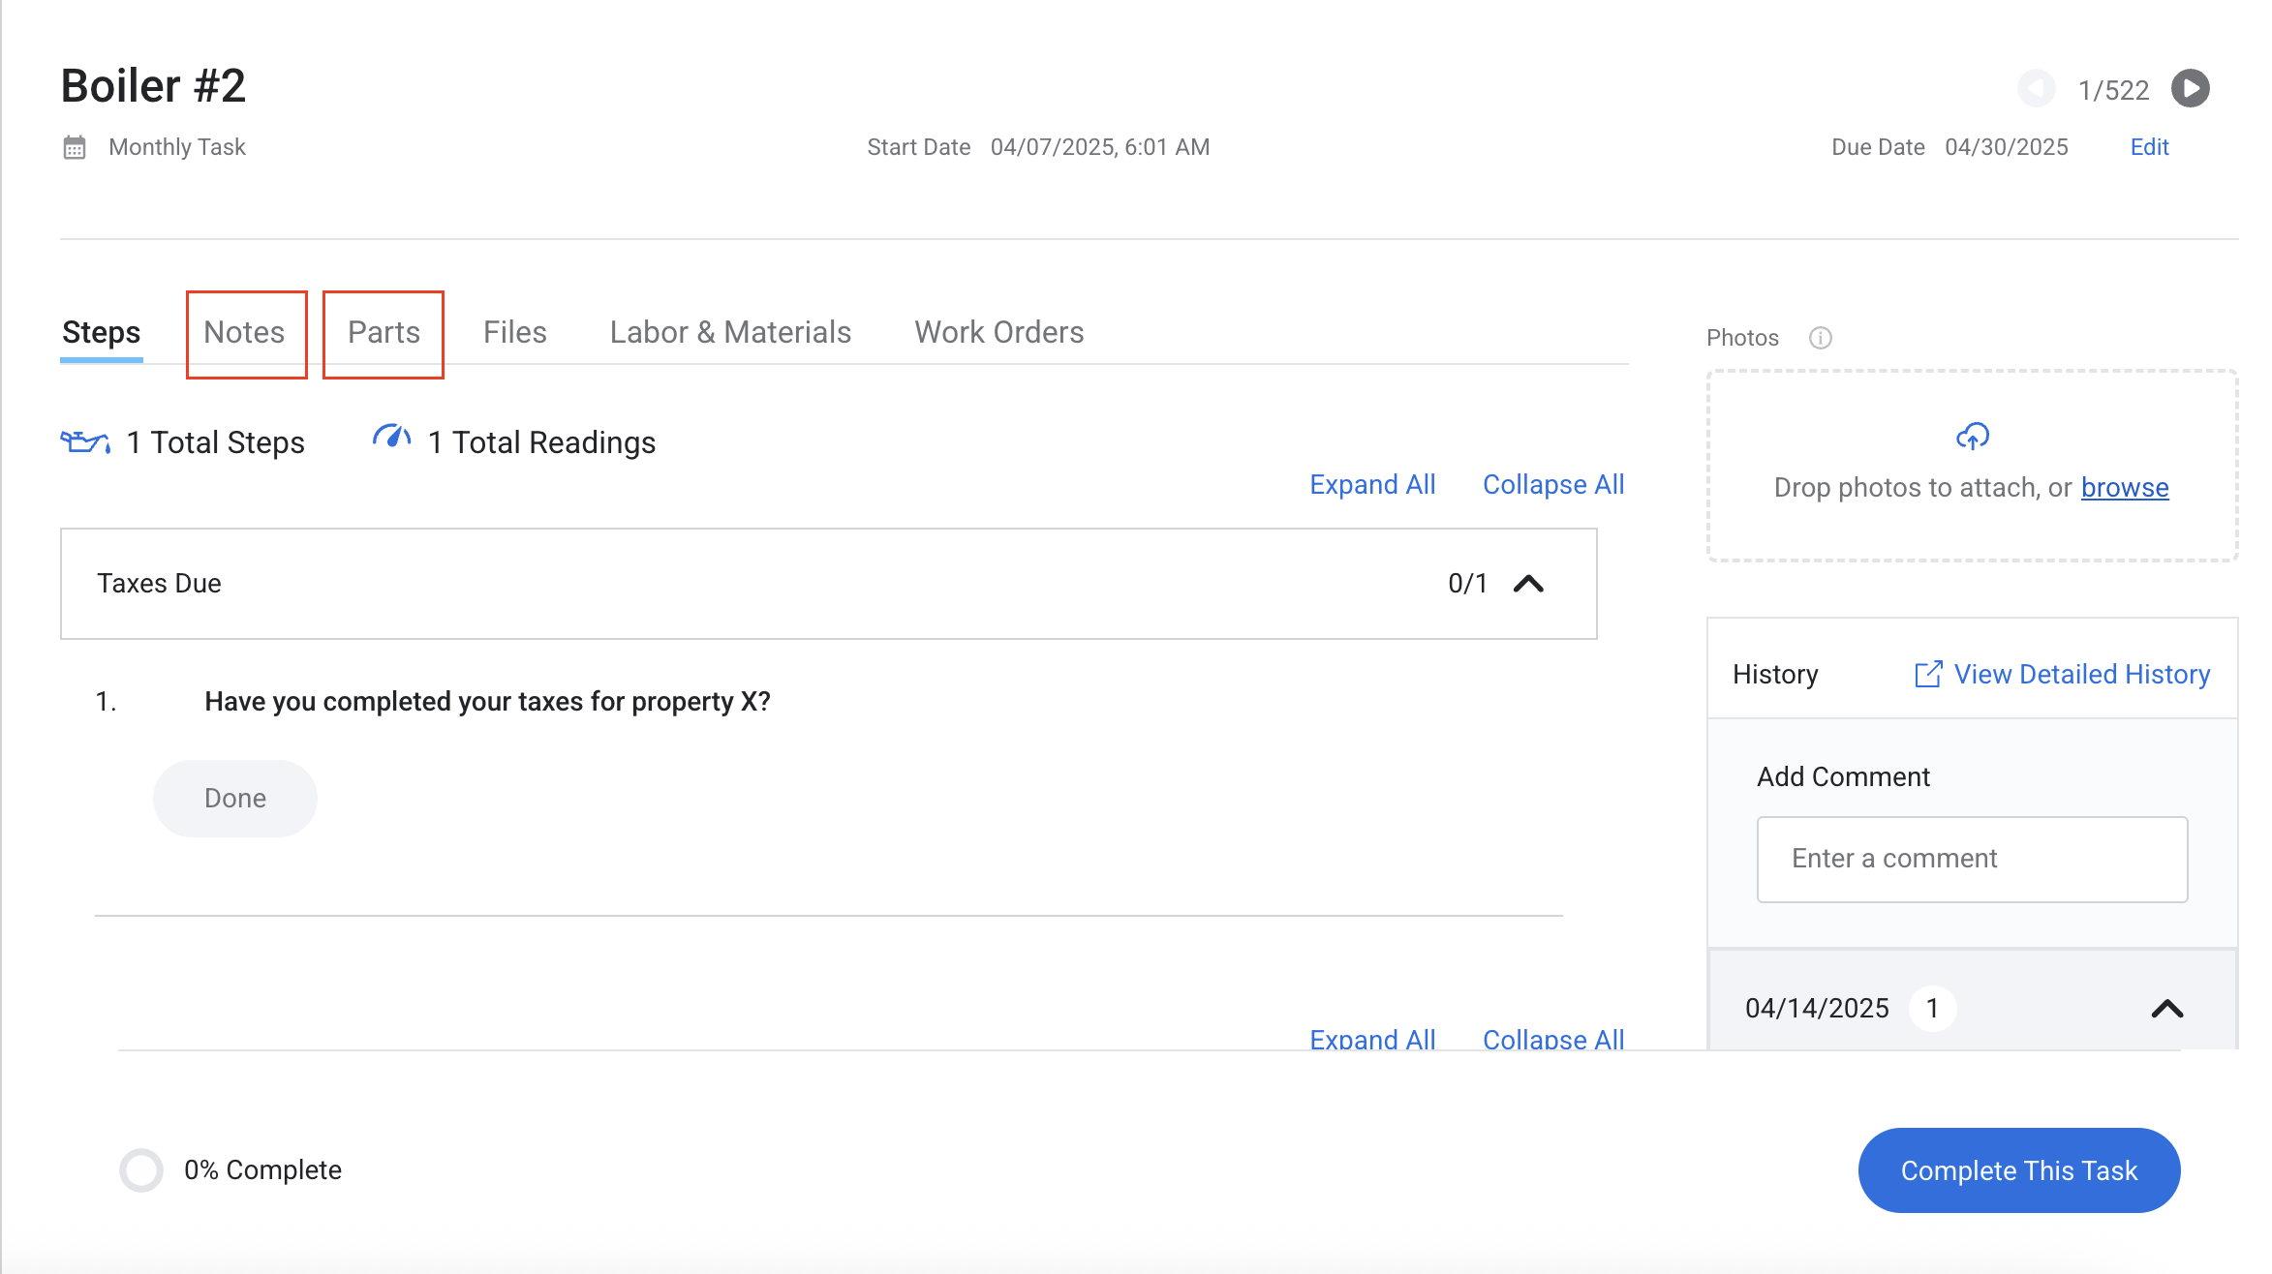The width and height of the screenshot is (2272, 1274).
Task: Click the Total Readings gauge icon
Action: coord(391,438)
